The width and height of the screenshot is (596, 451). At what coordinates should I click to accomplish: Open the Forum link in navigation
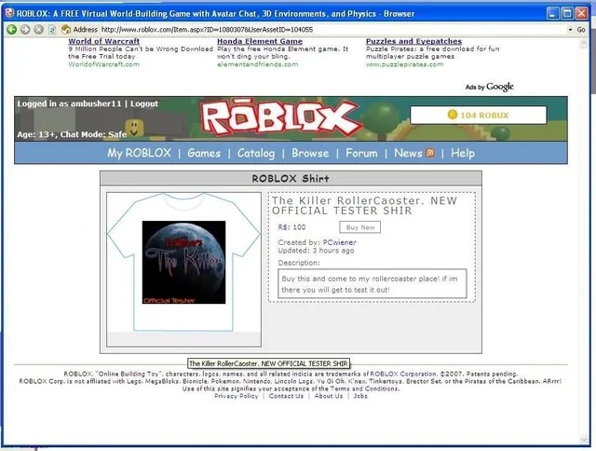coord(361,153)
